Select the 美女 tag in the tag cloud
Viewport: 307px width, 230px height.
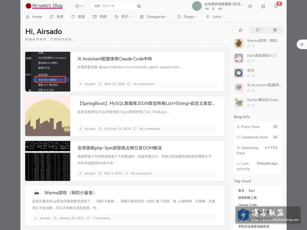point(241,191)
